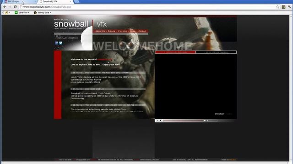The height and width of the screenshot is (164, 293).
Task: Close the Norton toolbar with the X
Action: 3,12
